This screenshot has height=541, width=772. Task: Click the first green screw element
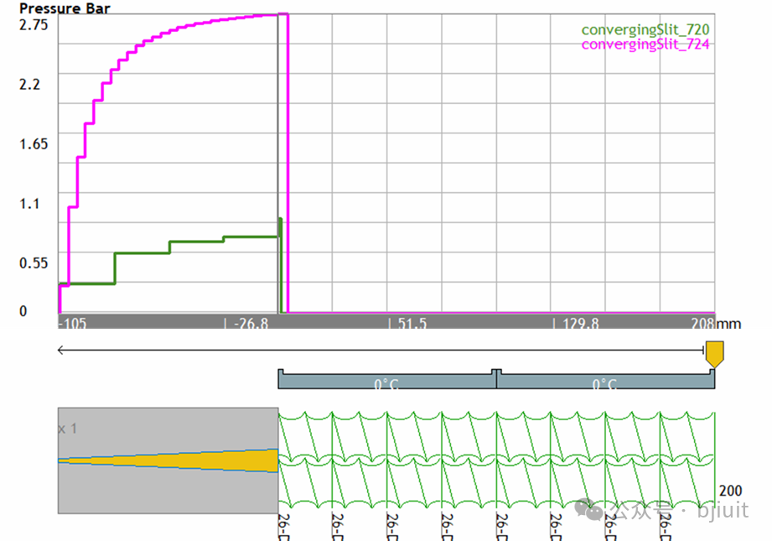[x=305, y=460]
